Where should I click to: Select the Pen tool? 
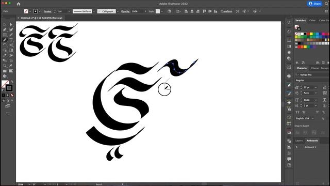click(x=5, y=30)
